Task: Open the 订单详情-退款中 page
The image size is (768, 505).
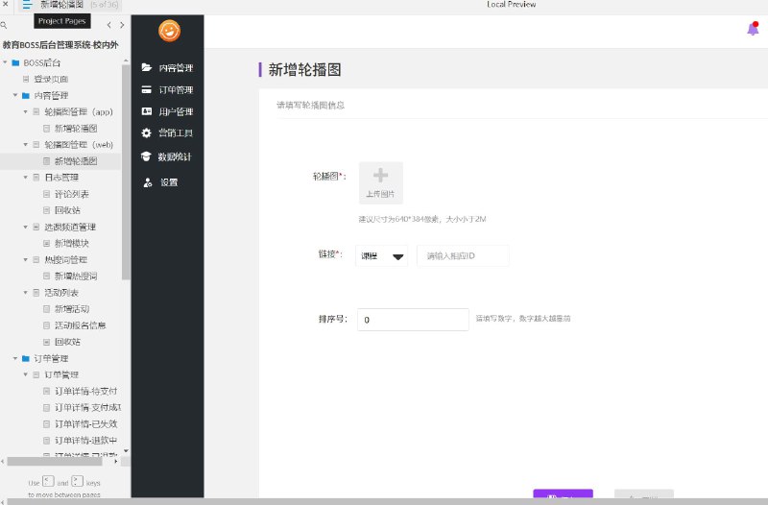Action: (x=85, y=441)
